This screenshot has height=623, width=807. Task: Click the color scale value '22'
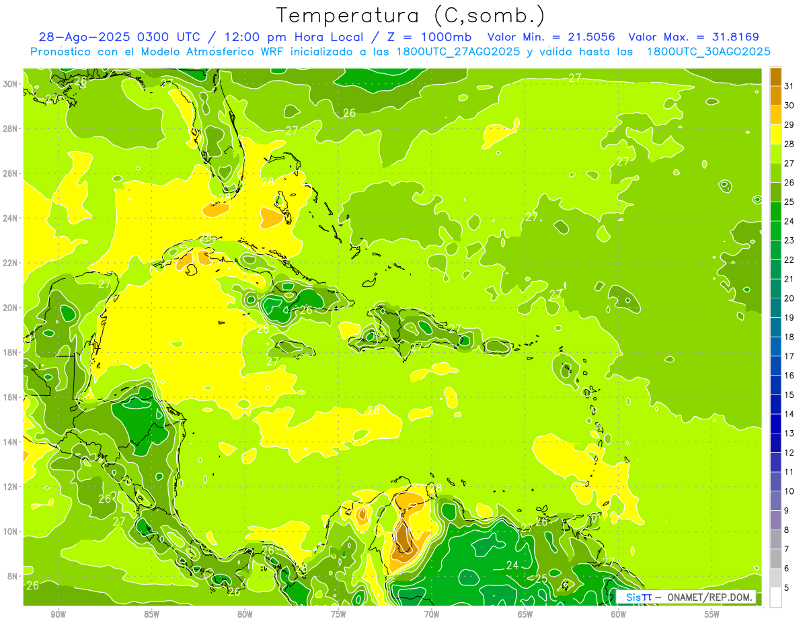coord(790,260)
